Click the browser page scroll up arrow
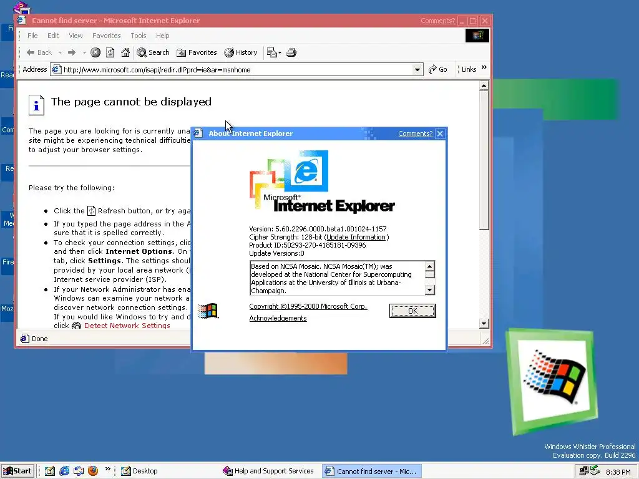639x479 pixels. coord(484,85)
